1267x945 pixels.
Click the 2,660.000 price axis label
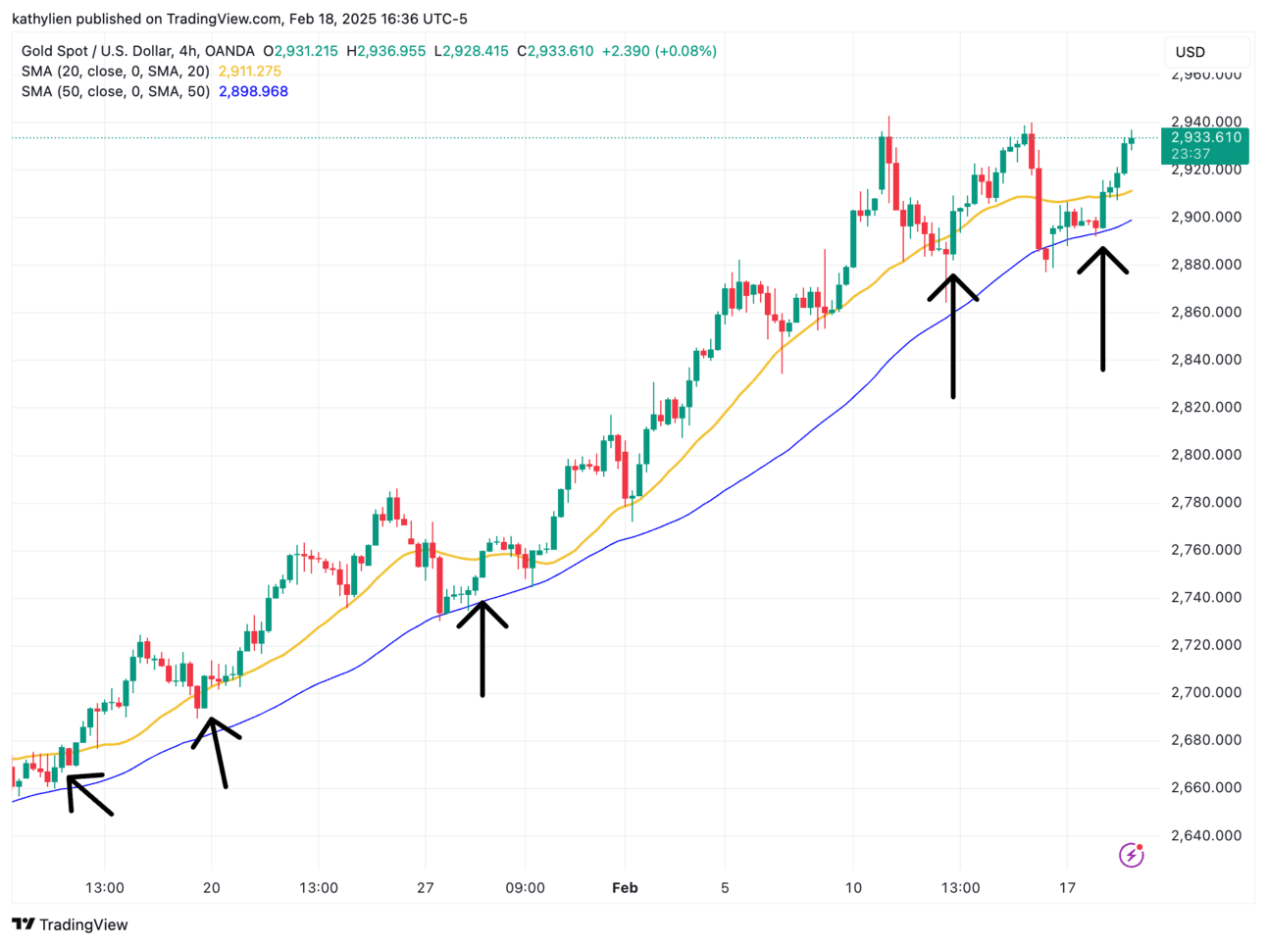(x=1206, y=787)
